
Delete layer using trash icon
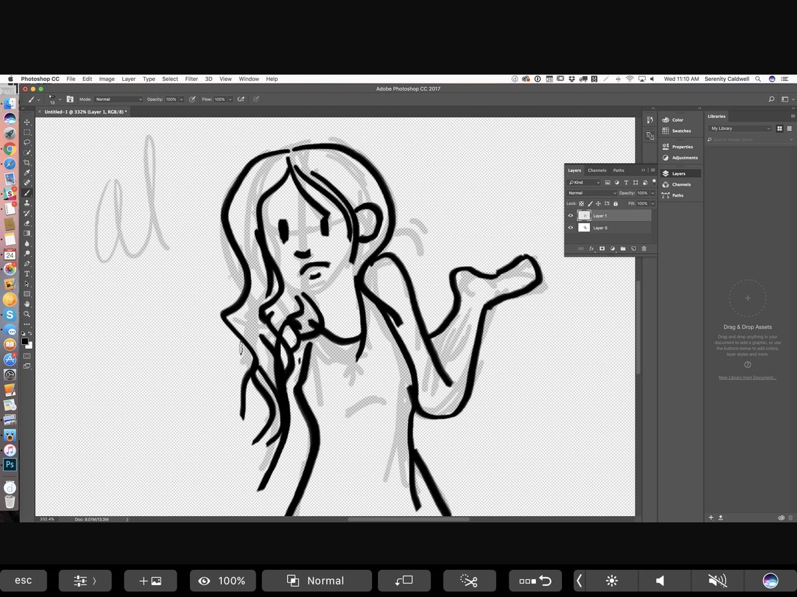click(644, 248)
